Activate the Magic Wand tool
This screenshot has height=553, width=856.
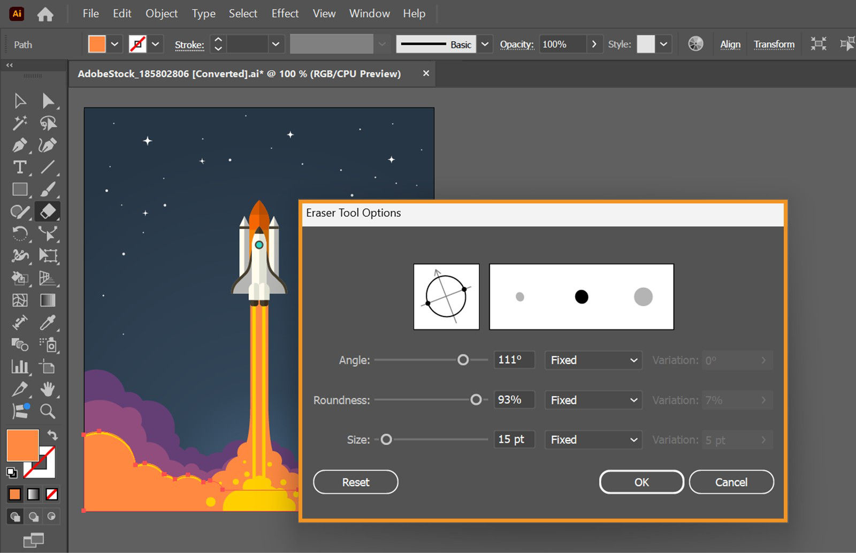tap(20, 123)
